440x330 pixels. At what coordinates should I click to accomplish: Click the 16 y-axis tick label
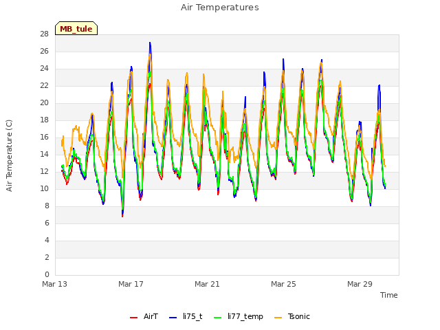click(44, 137)
